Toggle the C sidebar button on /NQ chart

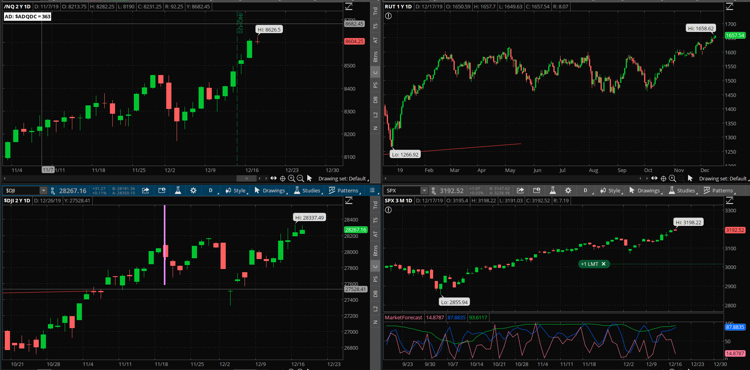375,72
